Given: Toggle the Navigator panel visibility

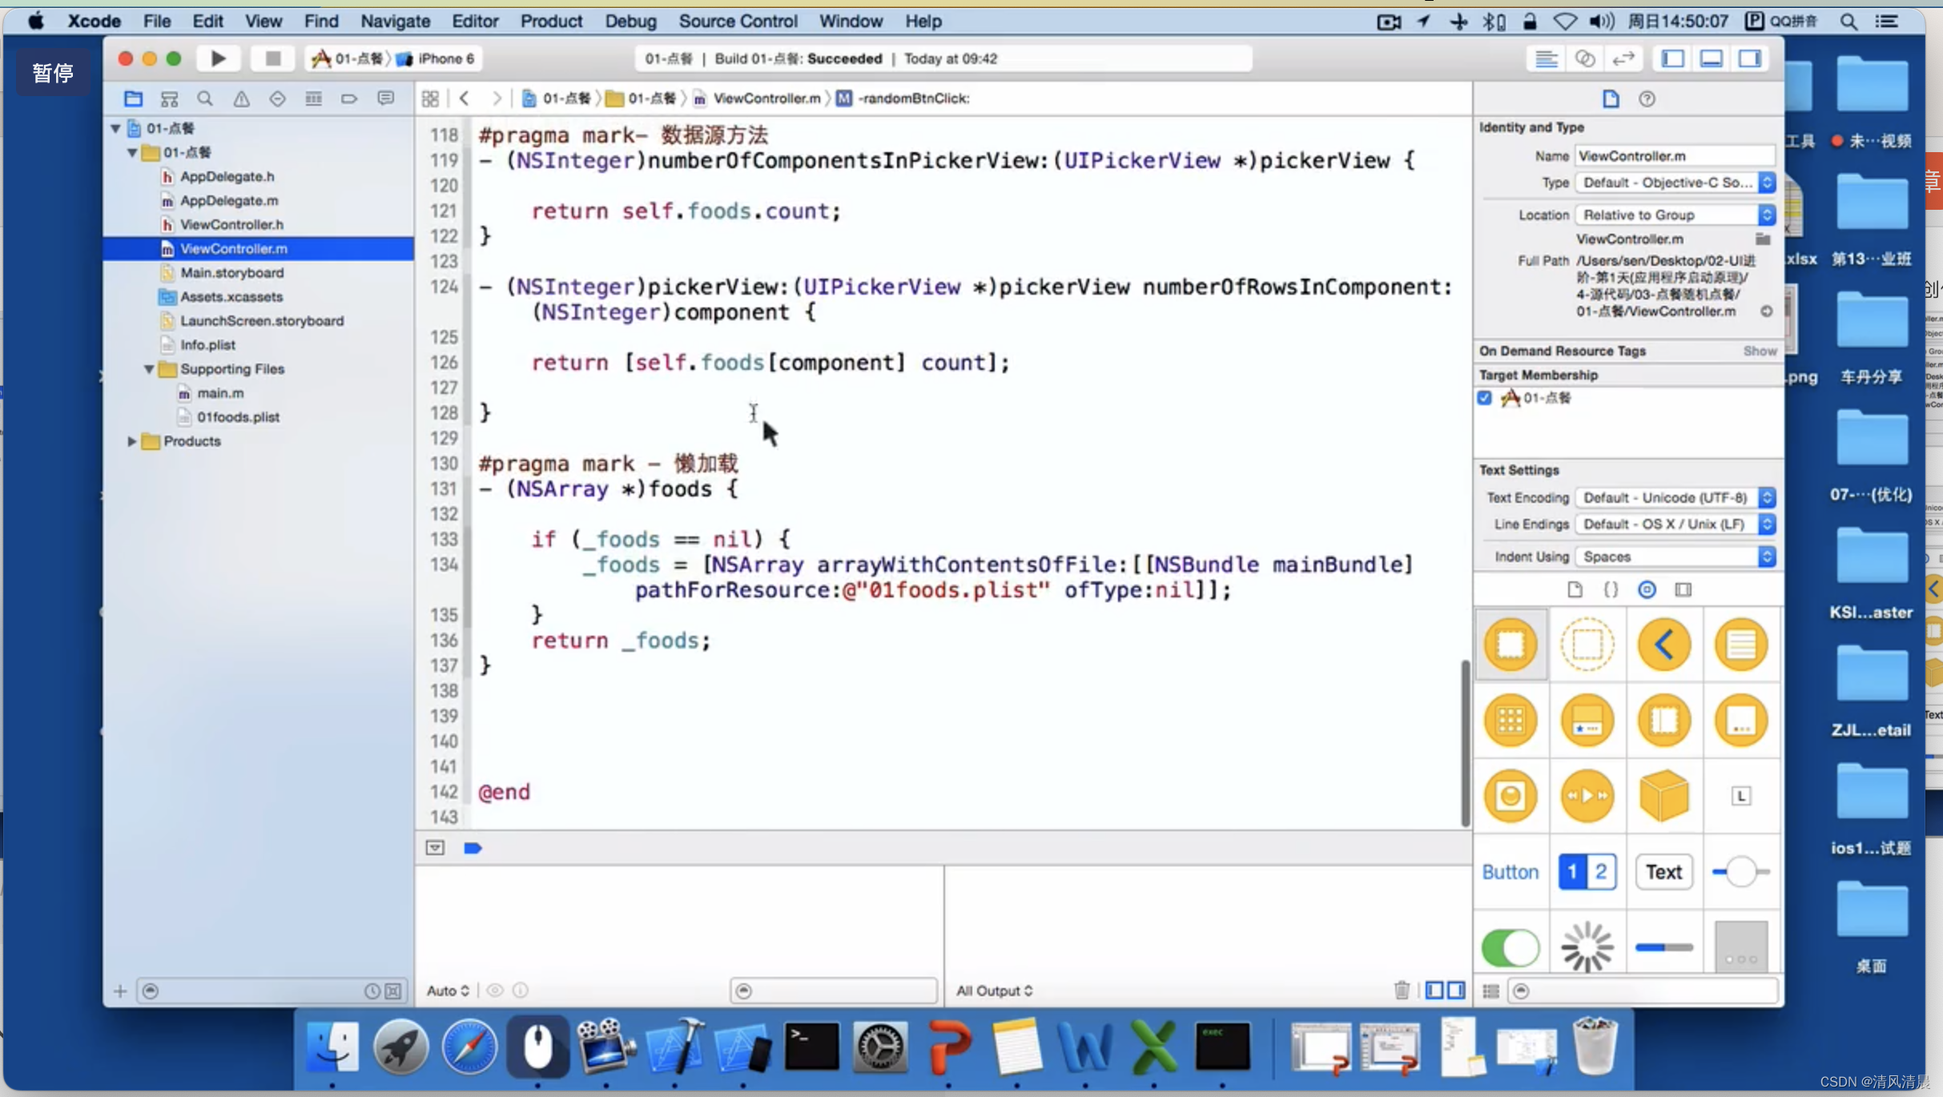Looking at the screenshot, I should click(x=1672, y=58).
